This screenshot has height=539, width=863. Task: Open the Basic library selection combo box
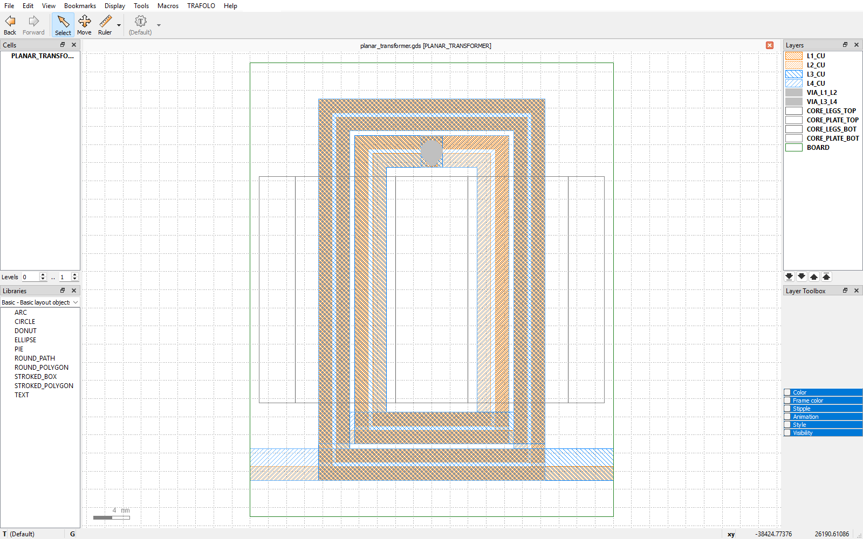point(40,302)
